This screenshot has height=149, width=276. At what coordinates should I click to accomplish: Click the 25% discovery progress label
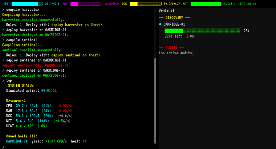[x=247, y=31]
